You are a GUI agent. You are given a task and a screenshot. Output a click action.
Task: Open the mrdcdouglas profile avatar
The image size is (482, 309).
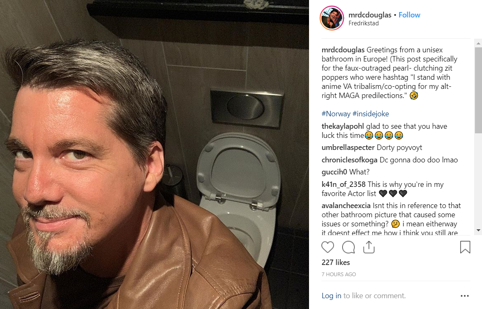pyautogui.click(x=332, y=18)
